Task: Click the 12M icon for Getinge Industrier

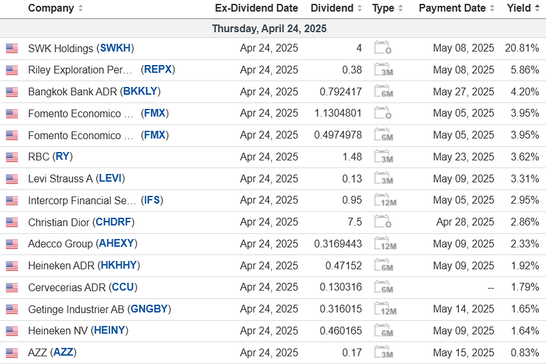Action: (x=383, y=309)
